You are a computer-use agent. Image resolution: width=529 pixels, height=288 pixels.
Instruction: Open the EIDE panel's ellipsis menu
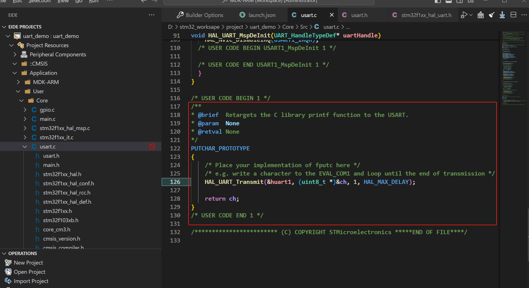152,15
